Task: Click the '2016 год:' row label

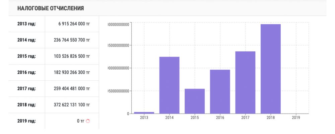Action: click(26, 72)
